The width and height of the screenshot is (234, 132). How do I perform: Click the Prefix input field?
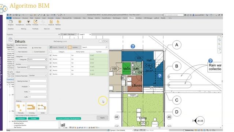[x=38, y=92]
